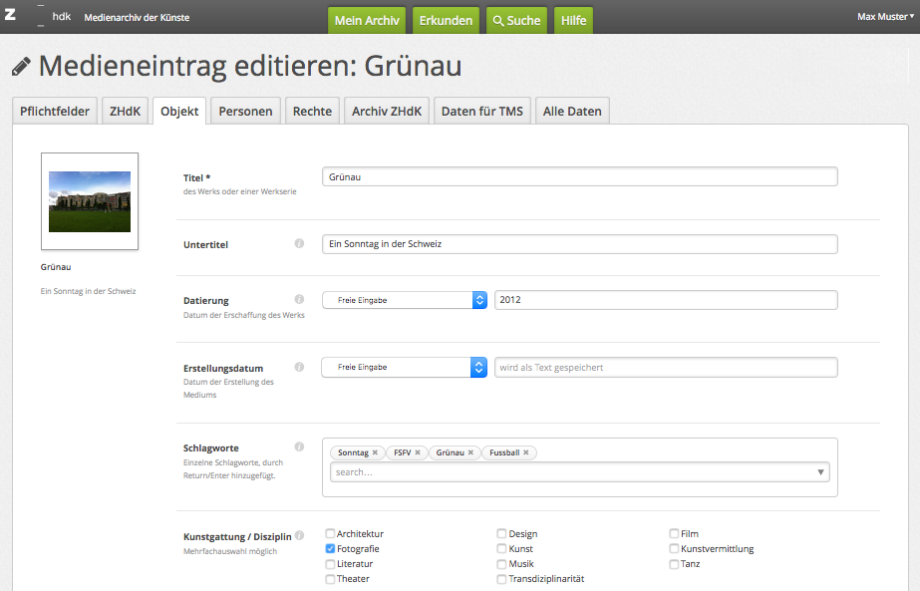Switch to the Personen tab
This screenshot has height=591, width=920.
pyautogui.click(x=245, y=112)
